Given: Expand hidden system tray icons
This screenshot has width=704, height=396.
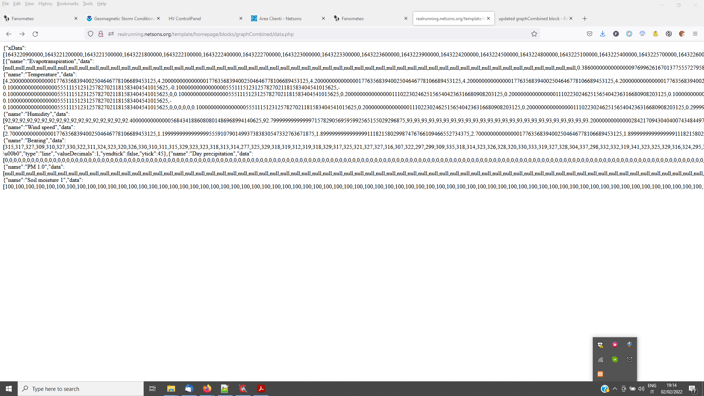Looking at the screenshot, I should [615, 389].
